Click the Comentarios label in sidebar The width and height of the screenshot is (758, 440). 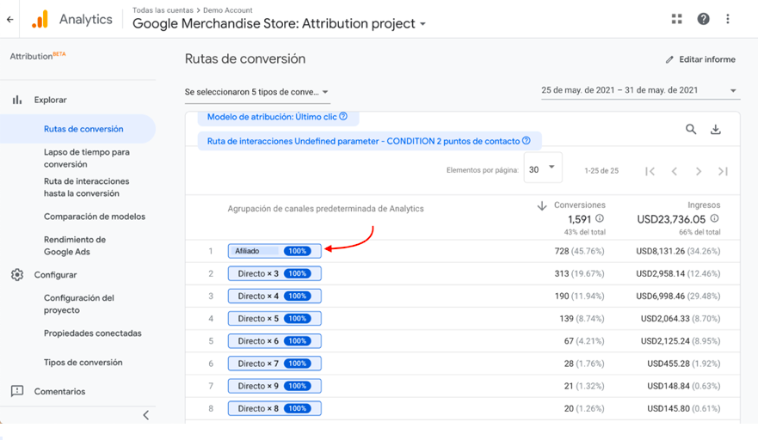[x=59, y=391]
